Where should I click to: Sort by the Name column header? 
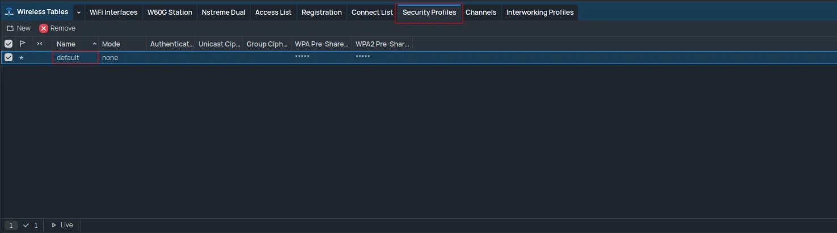point(66,44)
